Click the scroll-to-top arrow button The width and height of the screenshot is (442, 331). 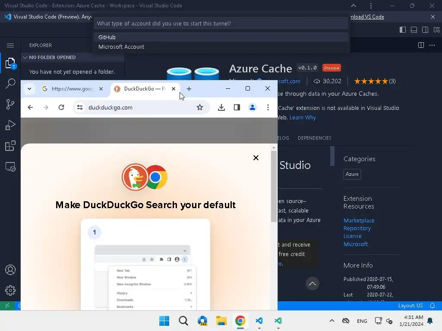[313, 284]
